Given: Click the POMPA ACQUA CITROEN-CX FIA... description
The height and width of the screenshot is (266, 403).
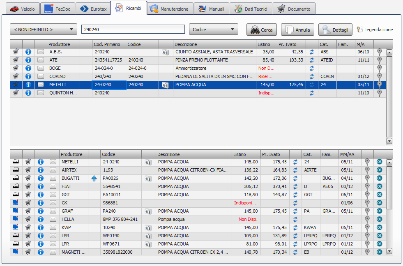Looking at the screenshot, I should tap(193, 170).
